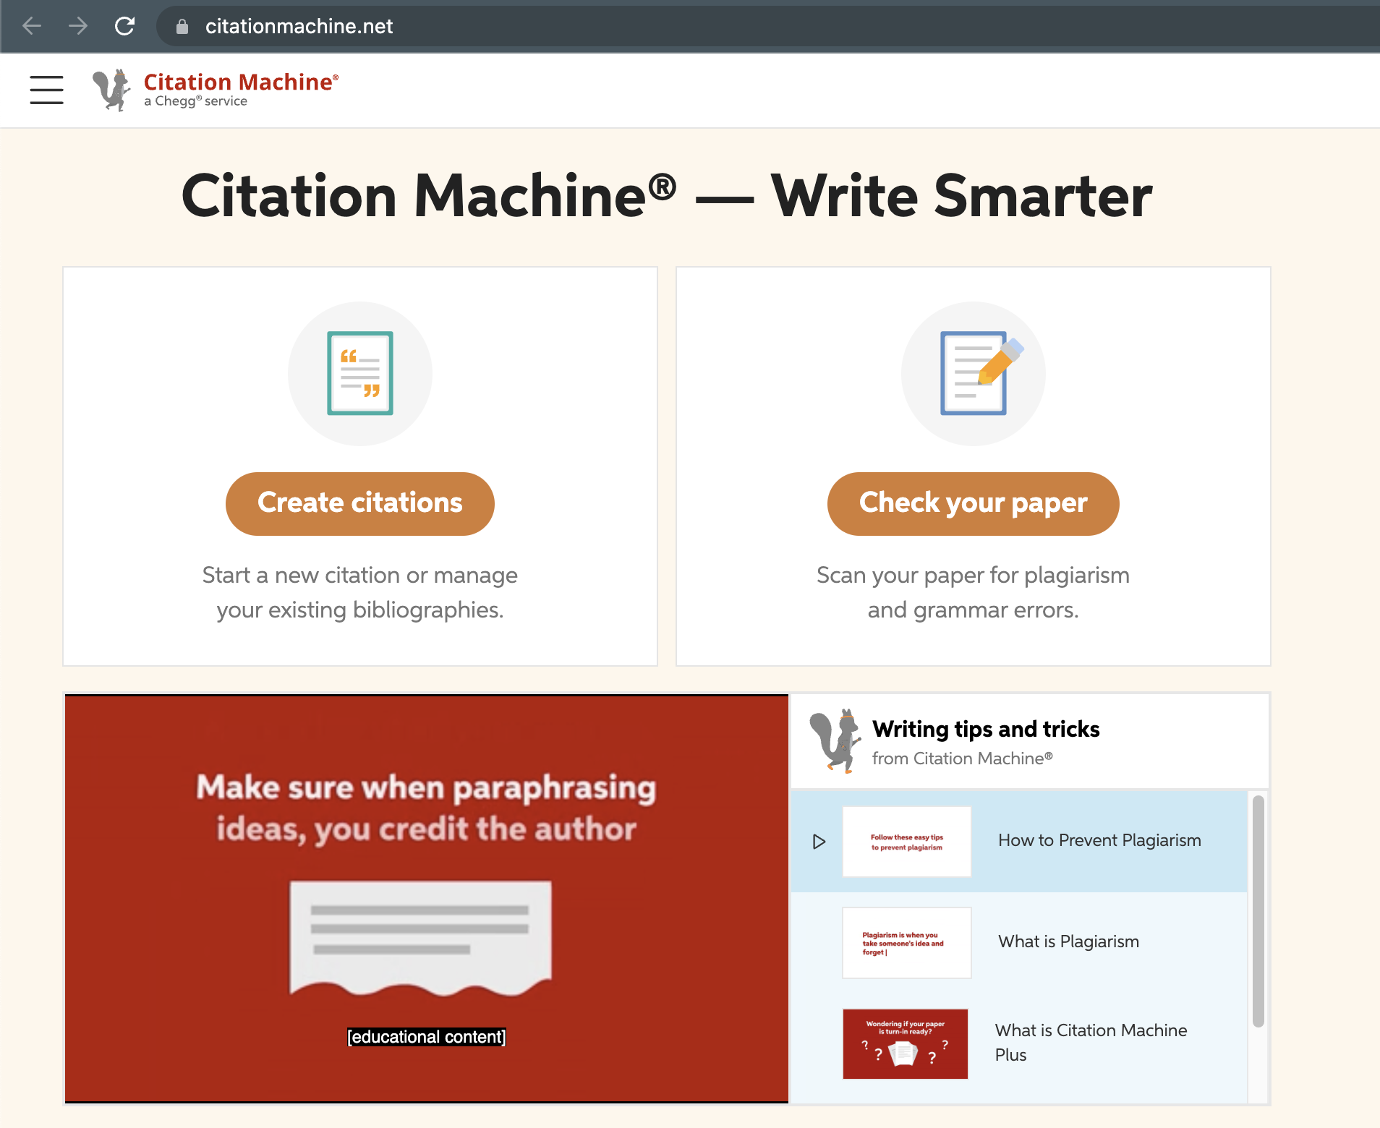Click the browser forward arrow

(x=78, y=27)
